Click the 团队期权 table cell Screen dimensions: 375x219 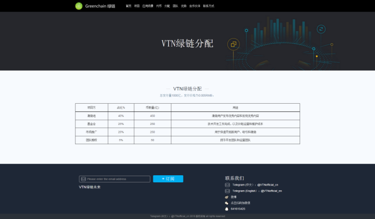tap(92, 140)
